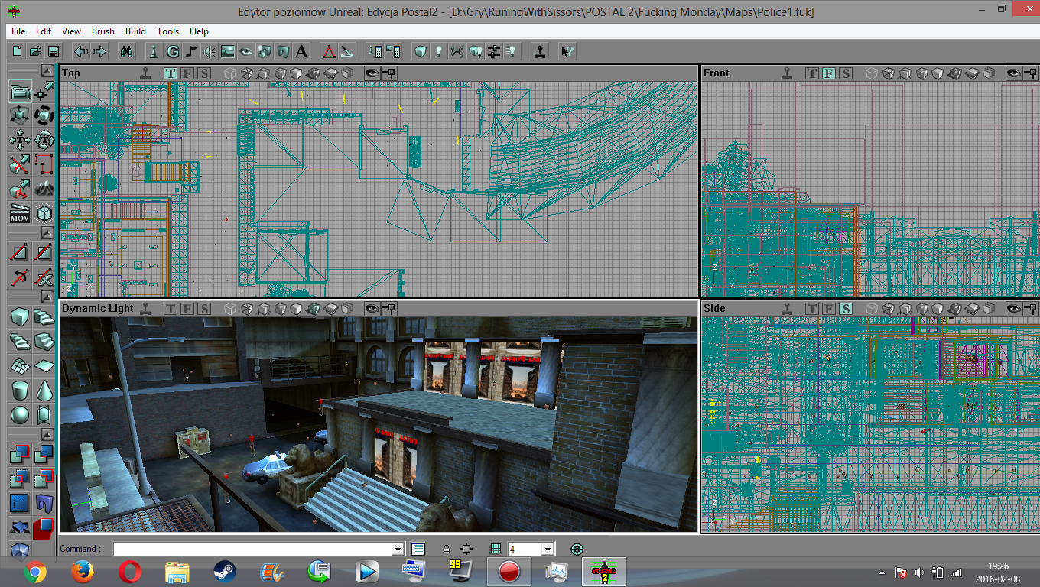This screenshot has width=1040, height=587.
Task: Enable Side mode (S) in Side viewport
Action: click(x=845, y=309)
